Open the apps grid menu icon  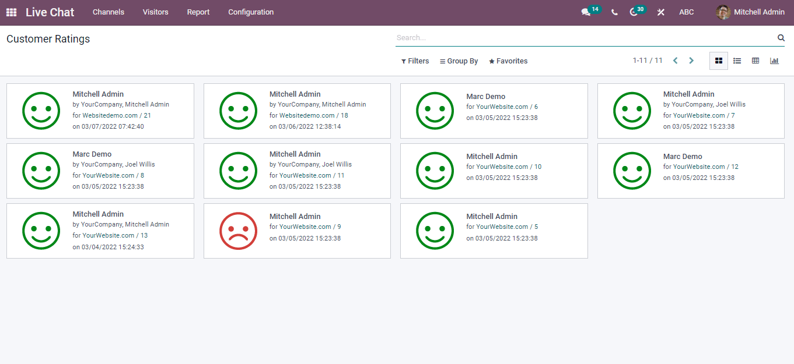click(12, 12)
